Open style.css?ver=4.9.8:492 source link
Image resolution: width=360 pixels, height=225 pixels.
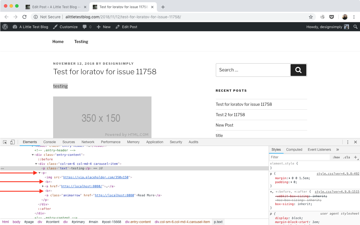tap(338, 174)
